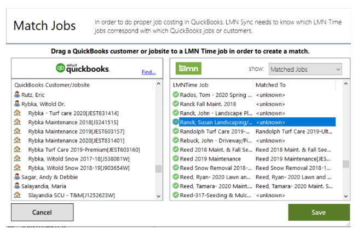The height and width of the screenshot is (229, 358).
Task: Click the status icon for Ranck, Susan Landscaping
Action: coord(176,122)
